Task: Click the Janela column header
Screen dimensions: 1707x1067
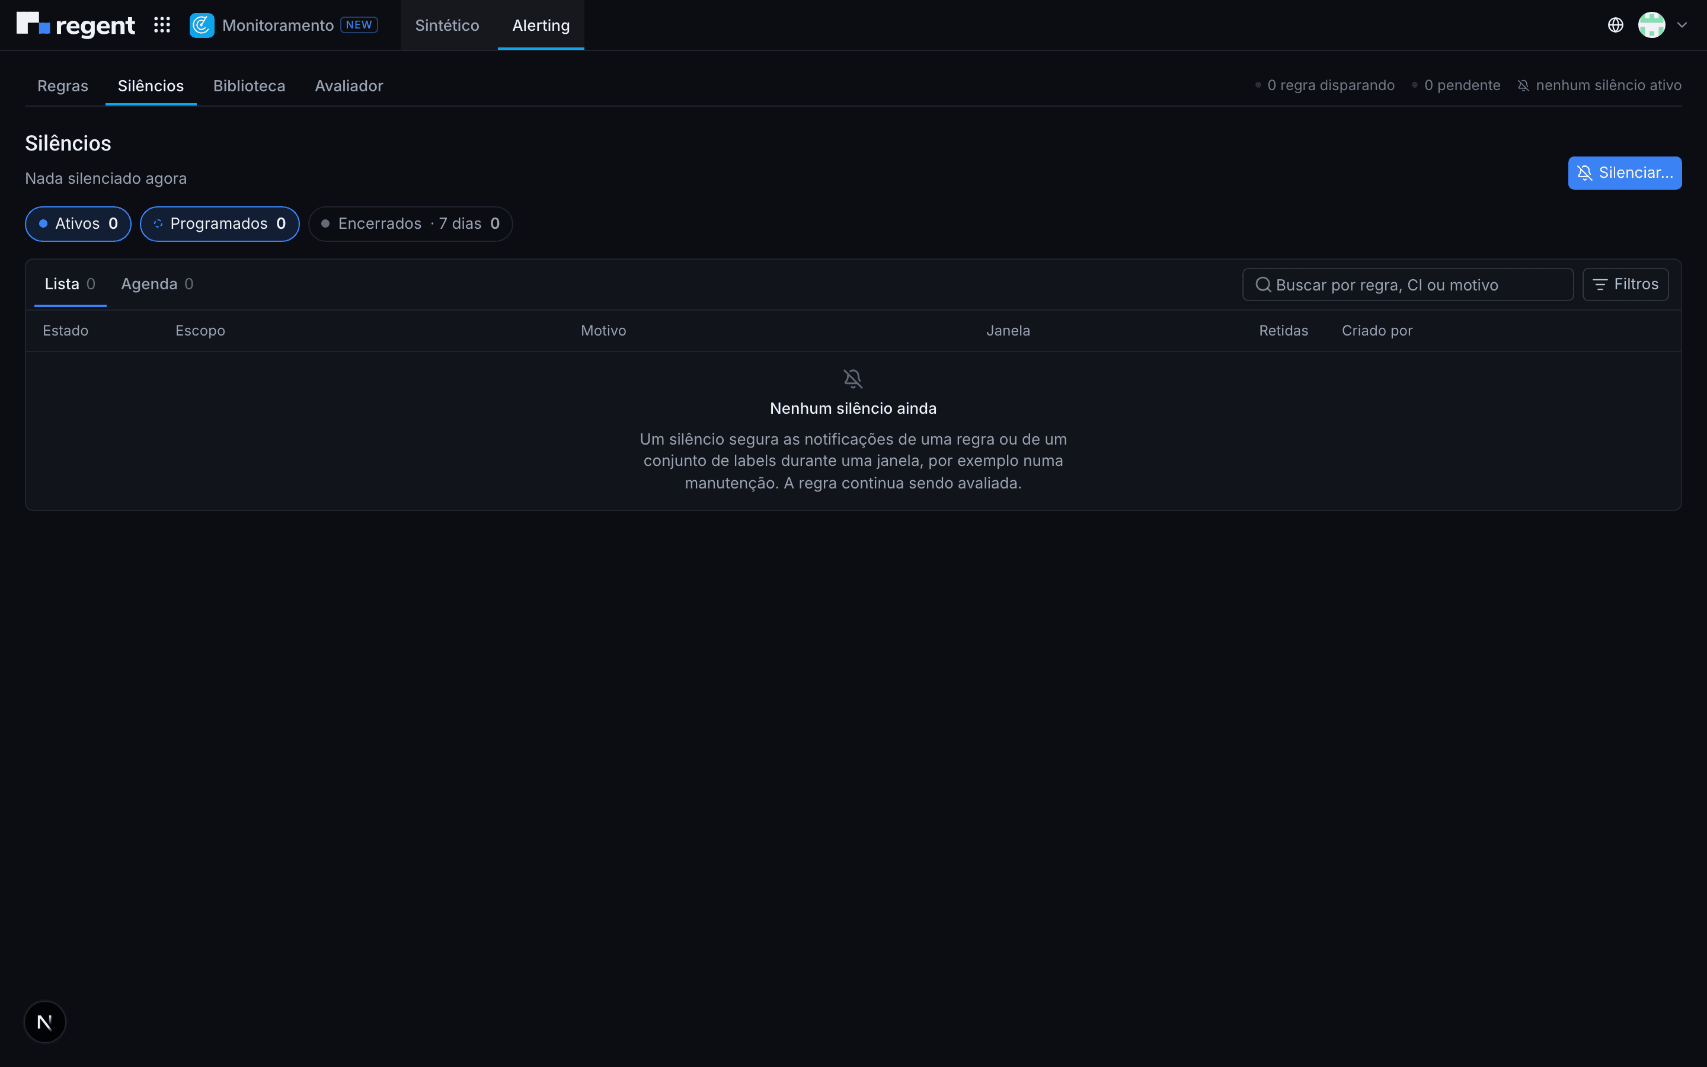Action: pyautogui.click(x=1008, y=331)
